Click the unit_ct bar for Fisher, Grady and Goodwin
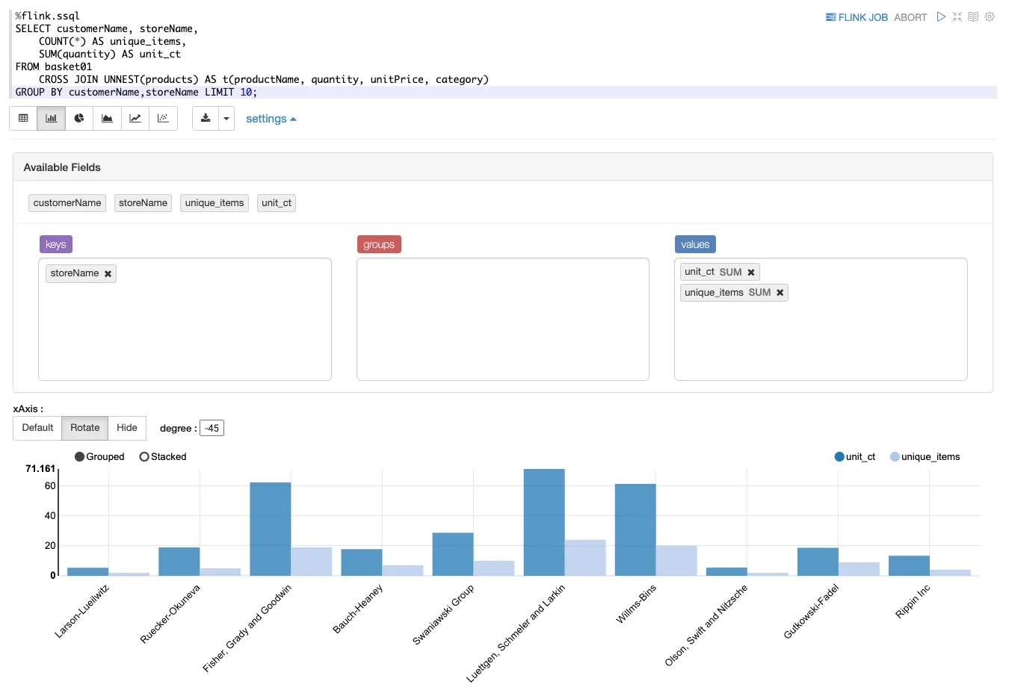 tap(271, 529)
